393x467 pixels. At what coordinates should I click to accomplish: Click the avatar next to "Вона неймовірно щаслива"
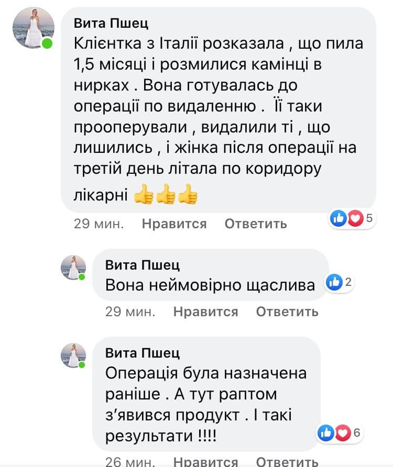(x=73, y=267)
